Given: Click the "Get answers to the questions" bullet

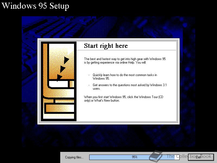Looking at the screenshot, I should point(130,87).
